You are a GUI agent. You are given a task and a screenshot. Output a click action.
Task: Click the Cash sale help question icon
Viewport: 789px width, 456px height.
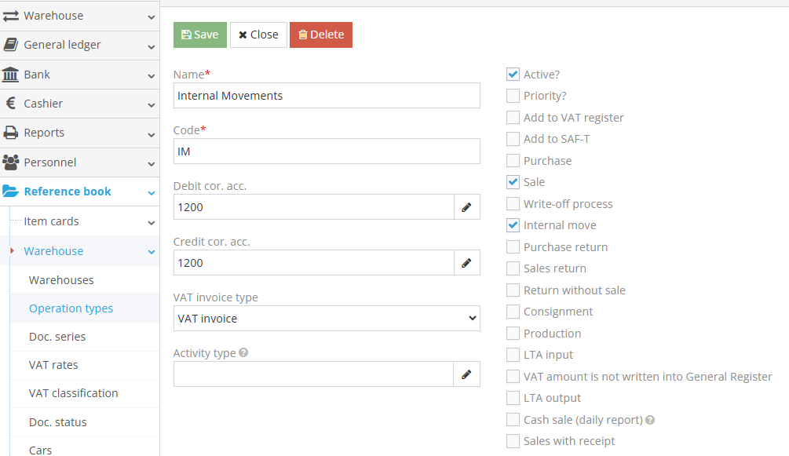point(650,420)
